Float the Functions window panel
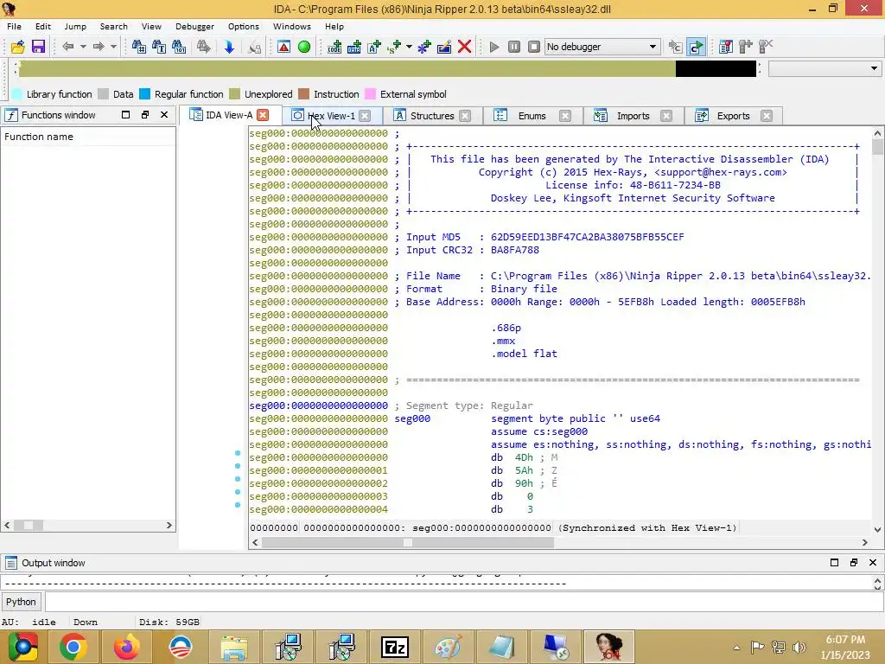Image resolution: width=885 pixels, height=664 pixels. tap(145, 115)
